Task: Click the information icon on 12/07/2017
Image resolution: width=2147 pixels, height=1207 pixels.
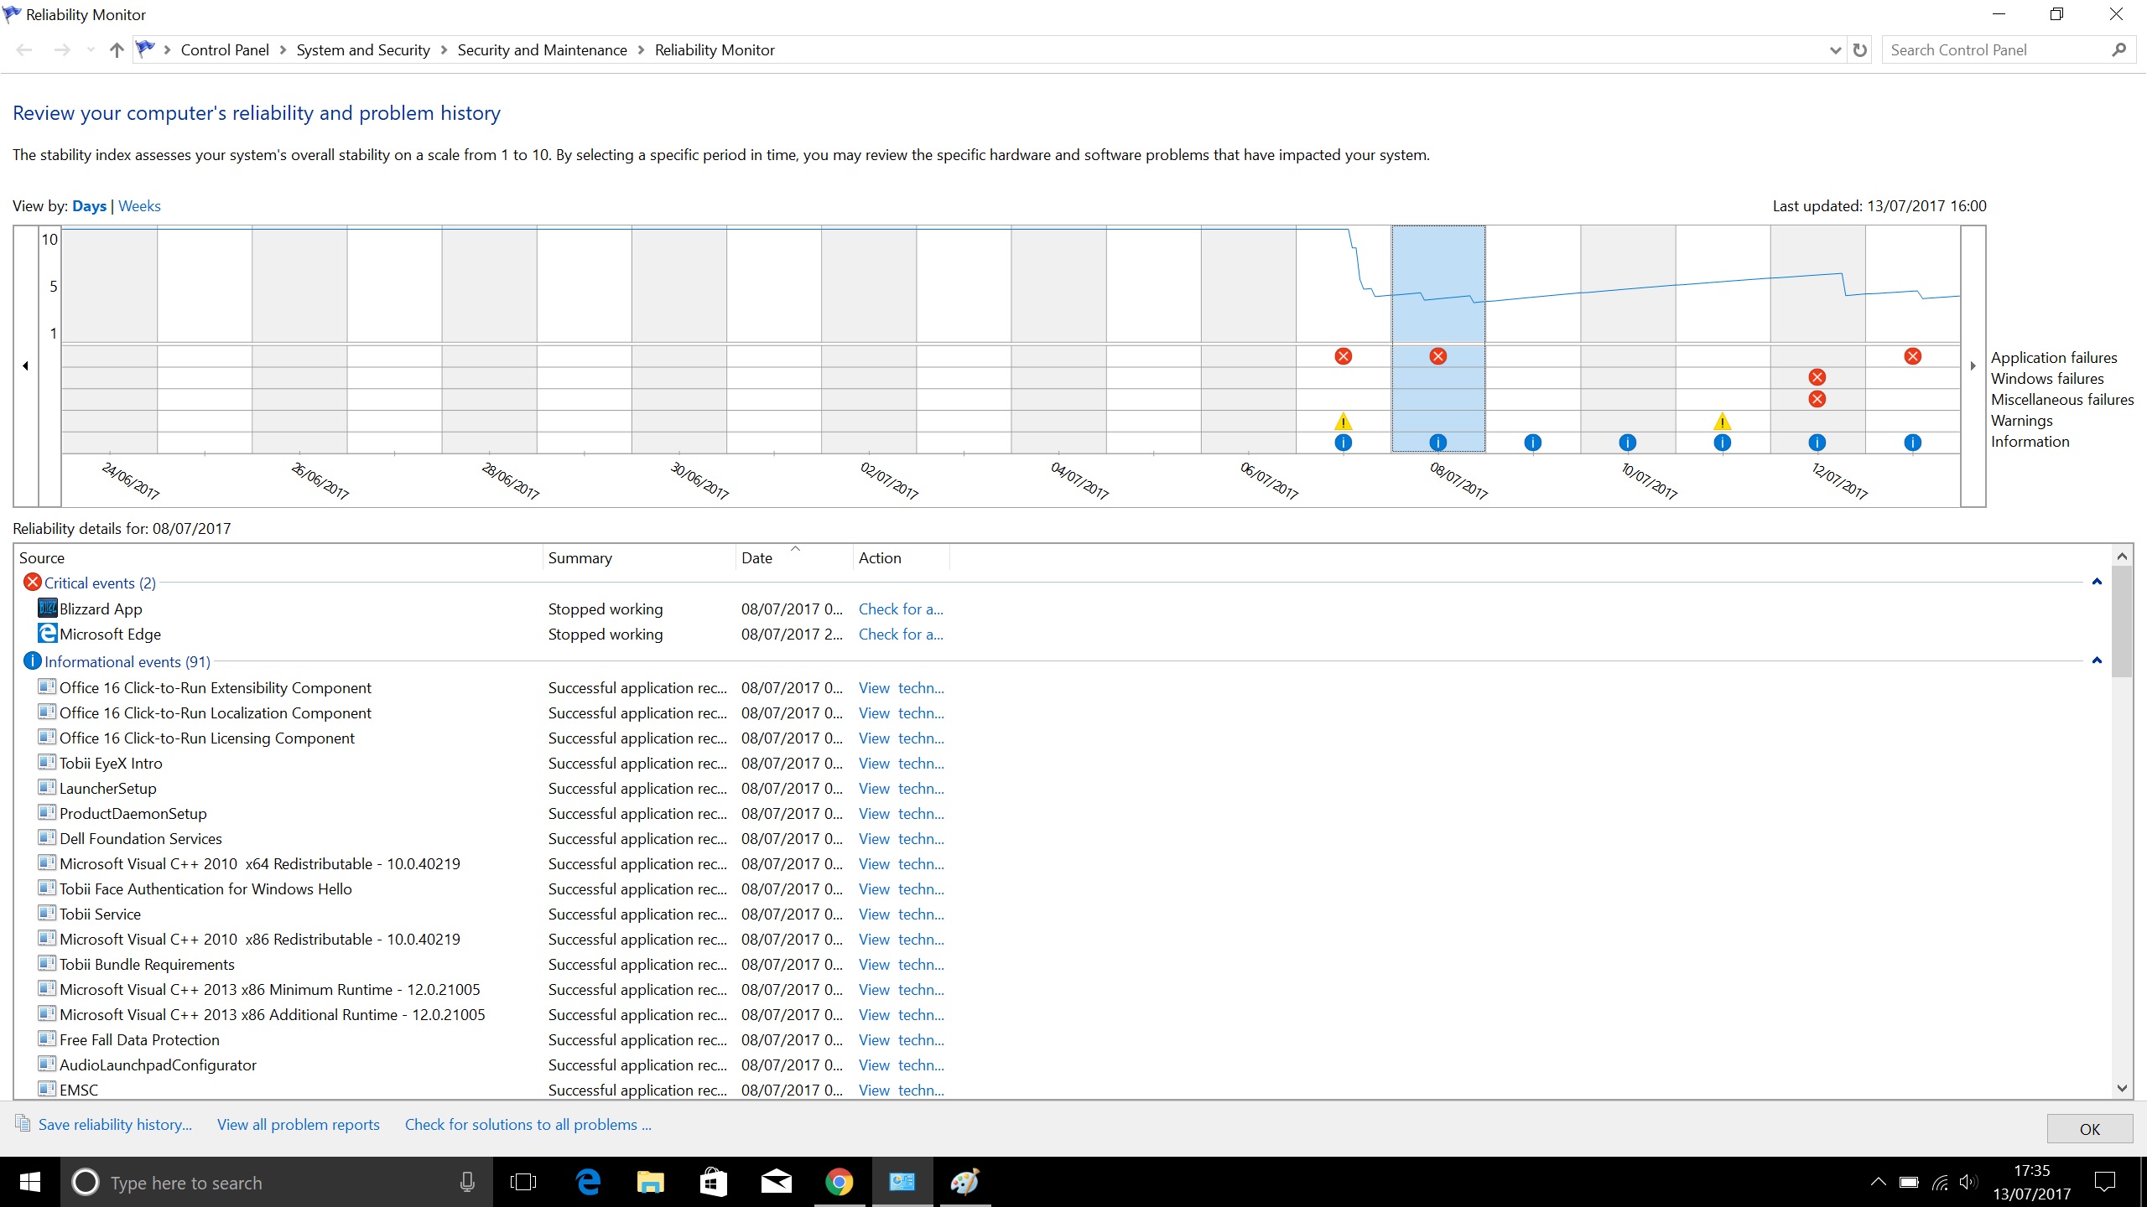Action: point(1817,443)
